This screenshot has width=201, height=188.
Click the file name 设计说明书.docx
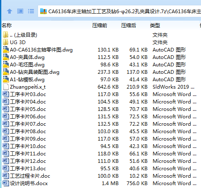click(x=29, y=183)
